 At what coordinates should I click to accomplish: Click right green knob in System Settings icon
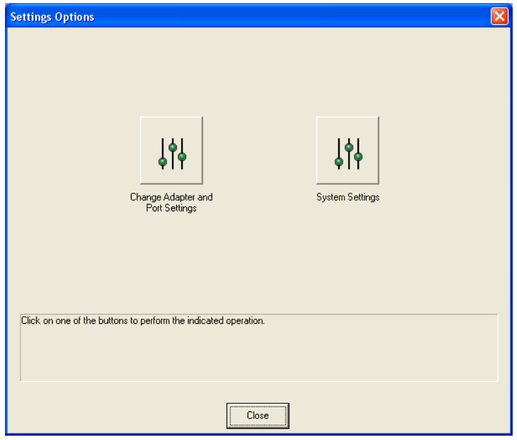(x=358, y=157)
